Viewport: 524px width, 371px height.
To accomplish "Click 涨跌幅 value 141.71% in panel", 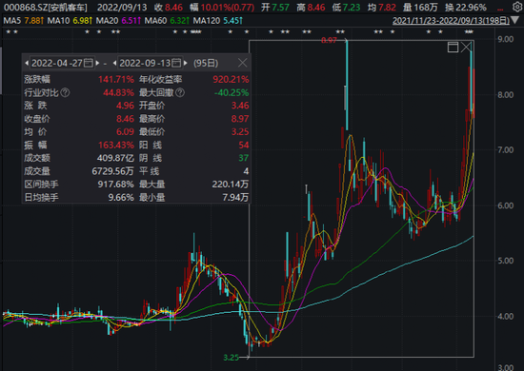I will pos(116,79).
